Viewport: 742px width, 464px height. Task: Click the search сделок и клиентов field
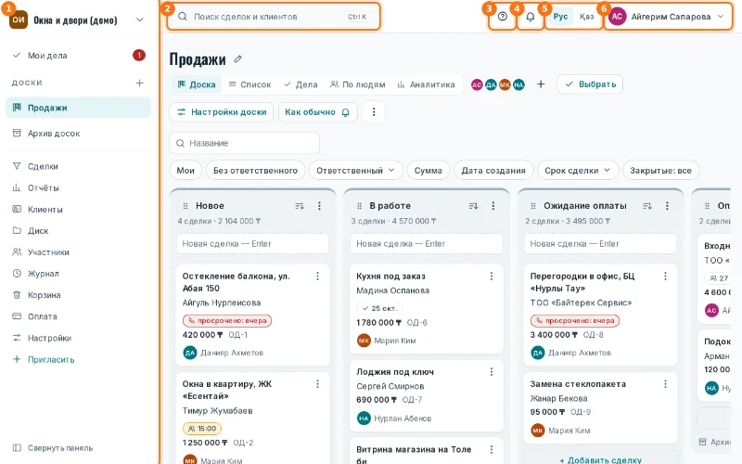pyautogui.click(x=273, y=17)
